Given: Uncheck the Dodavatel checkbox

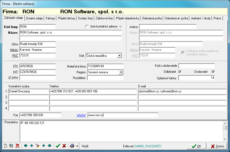Looking at the screenshot, I should tap(213, 72).
